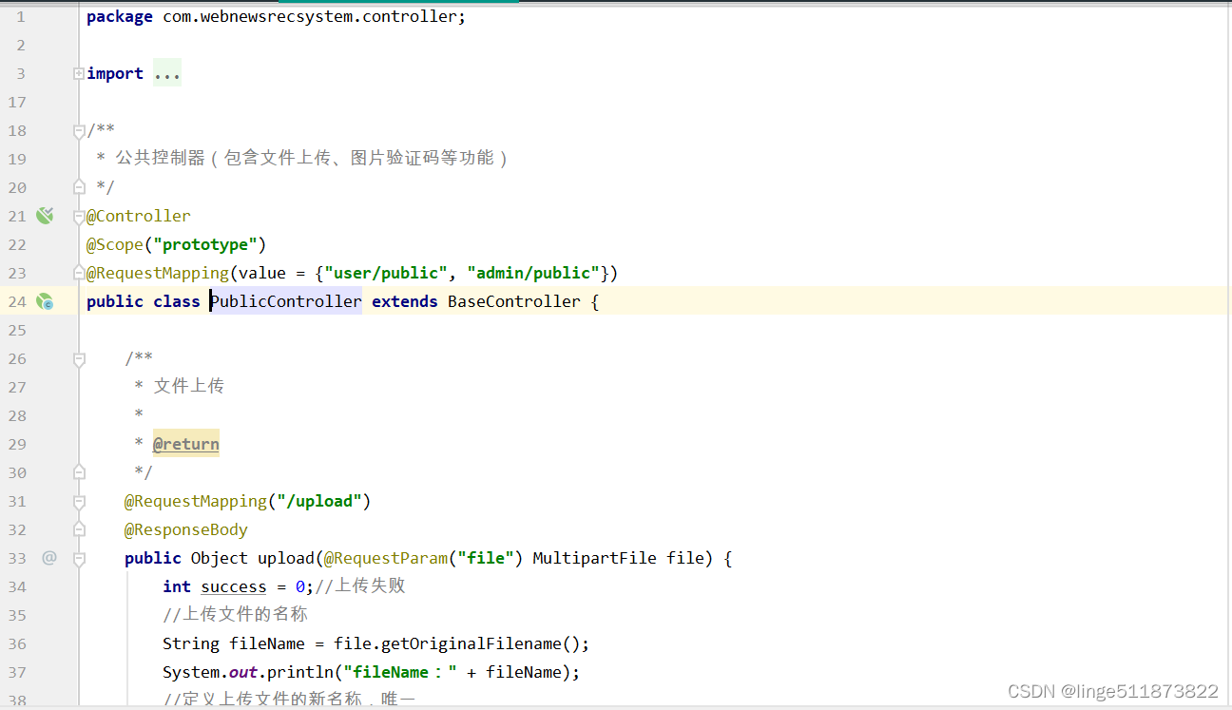Viewport: 1232px width, 710px height.
Task: Collapse the upload Javadoc starting on line 26
Action: 79,359
